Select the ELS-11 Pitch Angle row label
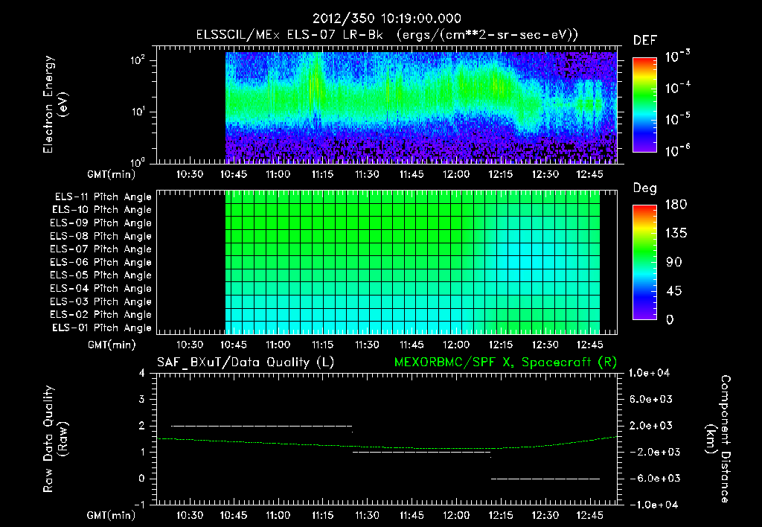 103,197
